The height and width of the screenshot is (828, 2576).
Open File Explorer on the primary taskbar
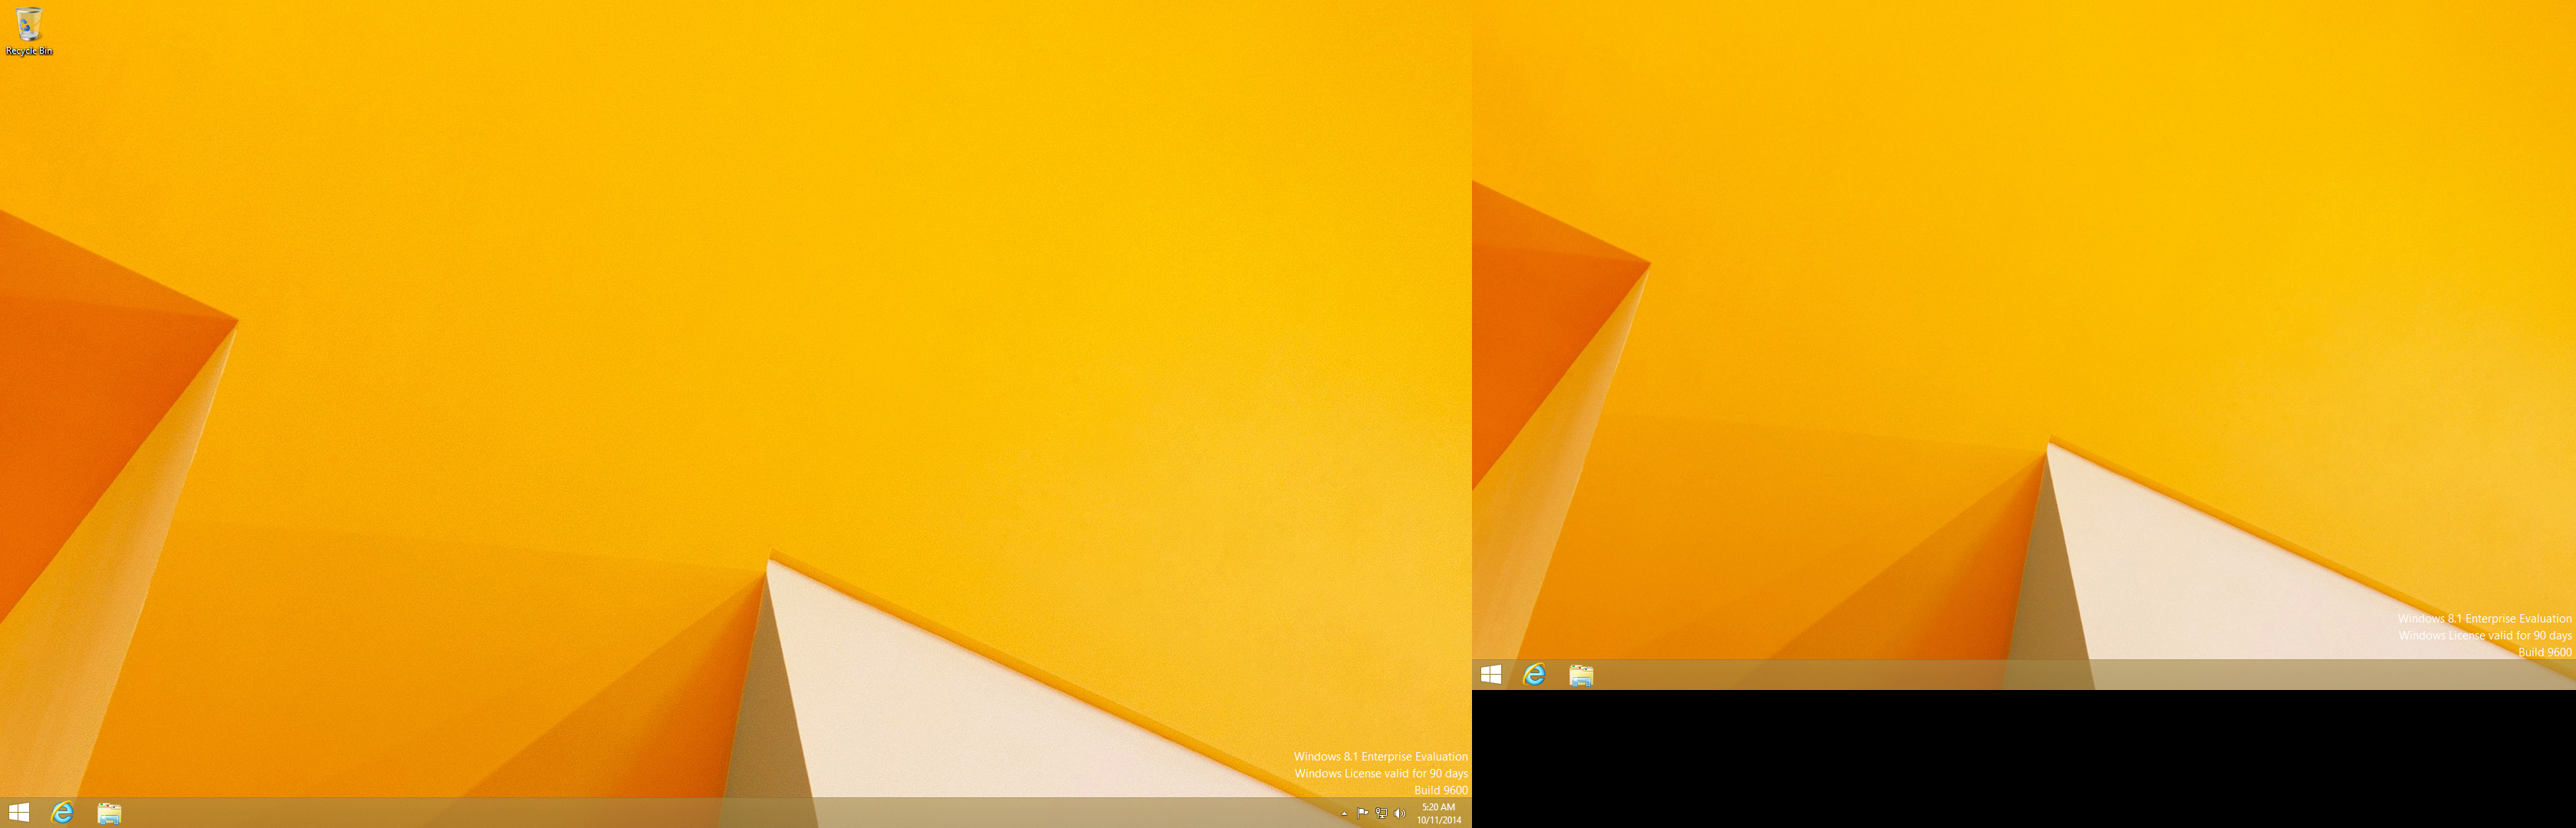coord(109,813)
